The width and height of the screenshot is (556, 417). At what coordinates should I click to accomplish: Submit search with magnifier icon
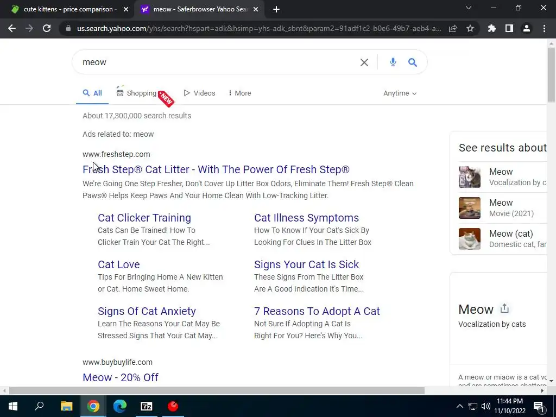click(413, 62)
